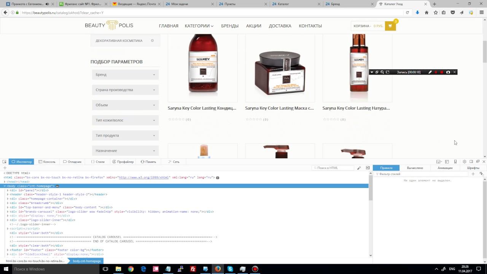Switch to the Анимации tab
The width and height of the screenshot is (487, 274).
point(445,168)
